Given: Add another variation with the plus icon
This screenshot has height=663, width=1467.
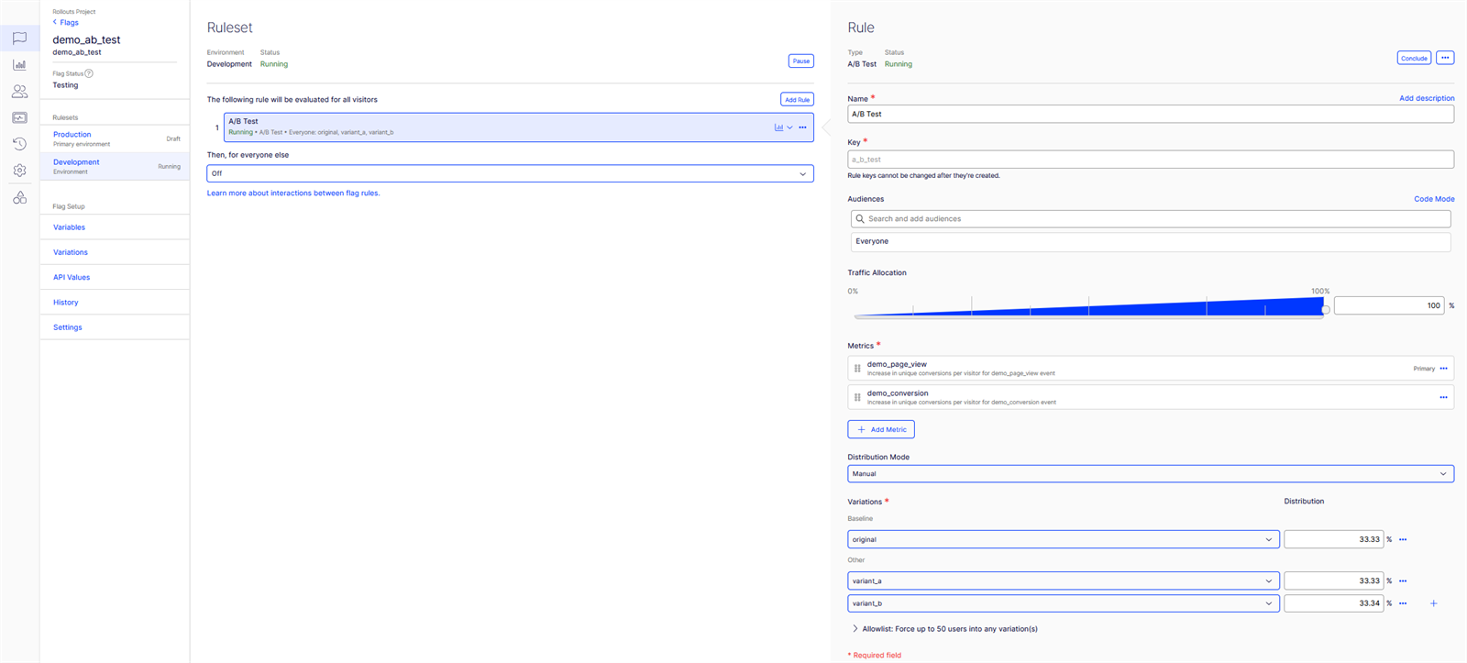Looking at the screenshot, I should (1434, 603).
